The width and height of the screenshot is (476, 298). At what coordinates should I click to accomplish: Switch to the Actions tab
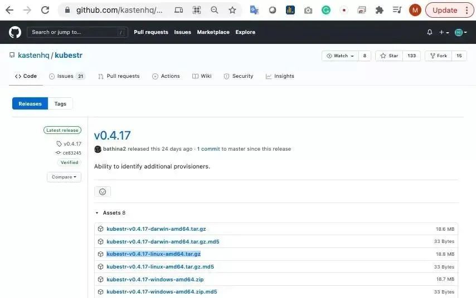pyautogui.click(x=166, y=76)
